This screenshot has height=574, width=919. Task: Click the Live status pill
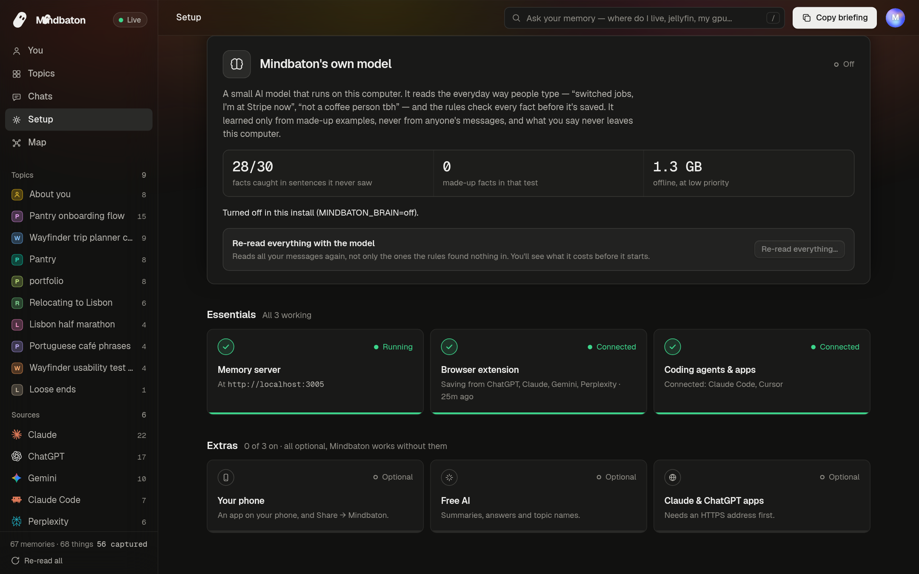[x=130, y=20]
